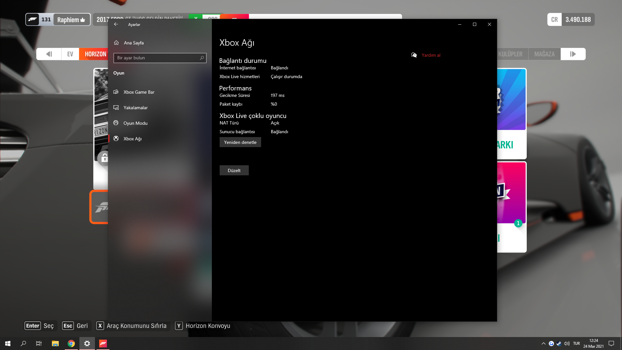Image resolution: width=622 pixels, height=350 pixels.
Task: Click the Yakalamalar capture icon
Action: point(116,108)
